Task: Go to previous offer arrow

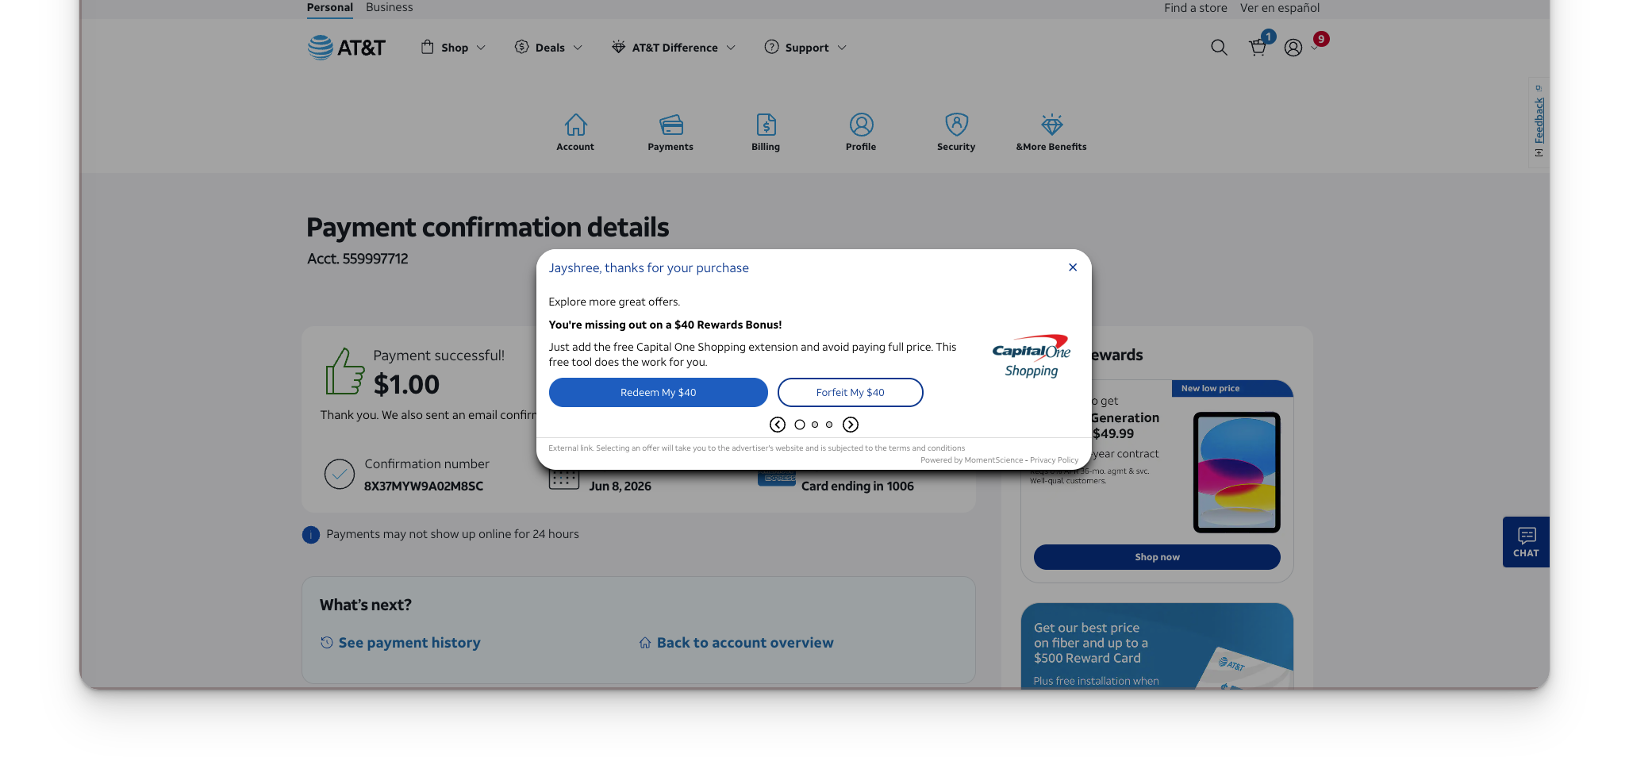Action: 778,425
